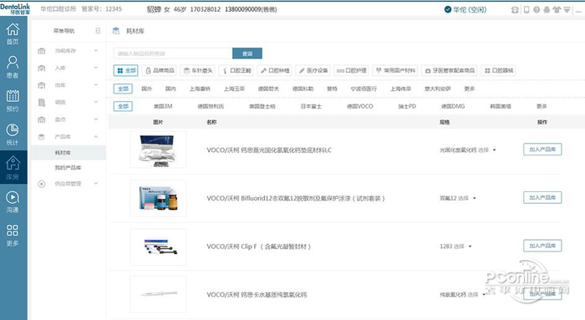Go to the 患者 patients section
Viewport: 585px width, 320px height.
click(13, 67)
